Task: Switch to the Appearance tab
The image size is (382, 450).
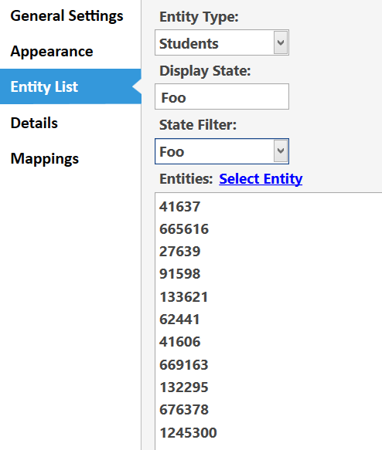Action: (52, 52)
